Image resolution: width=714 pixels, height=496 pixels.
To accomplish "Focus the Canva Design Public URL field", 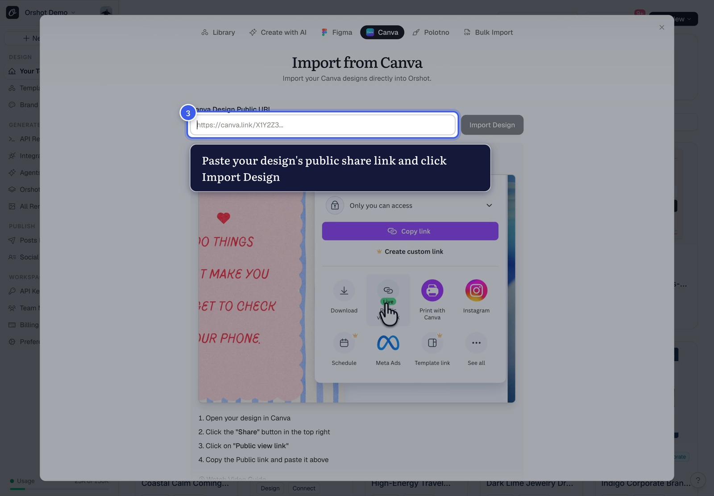I will (323, 125).
